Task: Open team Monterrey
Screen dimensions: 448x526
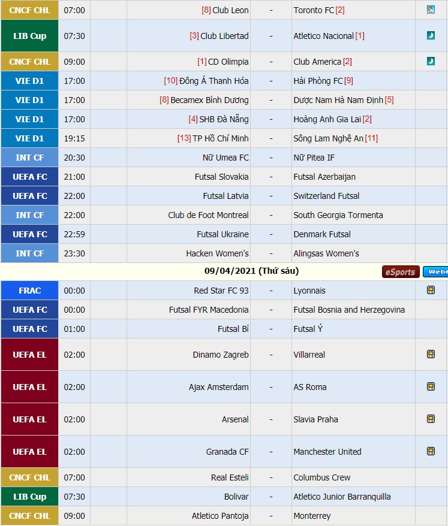Action: coord(312,516)
